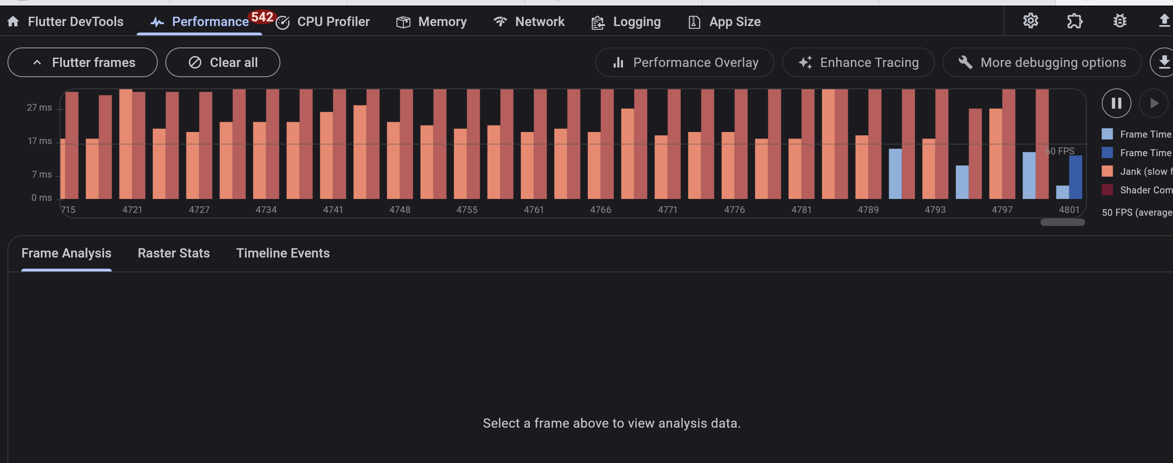Report an issue via the bug icon
Viewport: 1173px width, 463px height.
[x=1120, y=21]
